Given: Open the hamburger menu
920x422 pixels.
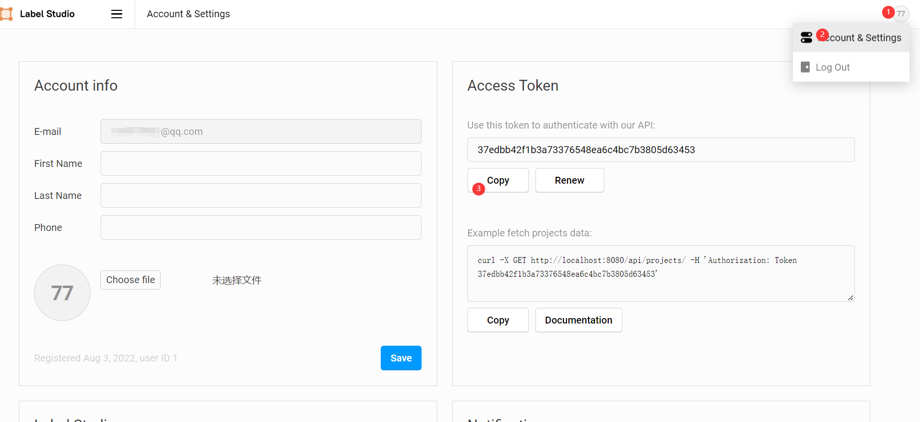Looking at the screenshot, I should tap(117, 14).
